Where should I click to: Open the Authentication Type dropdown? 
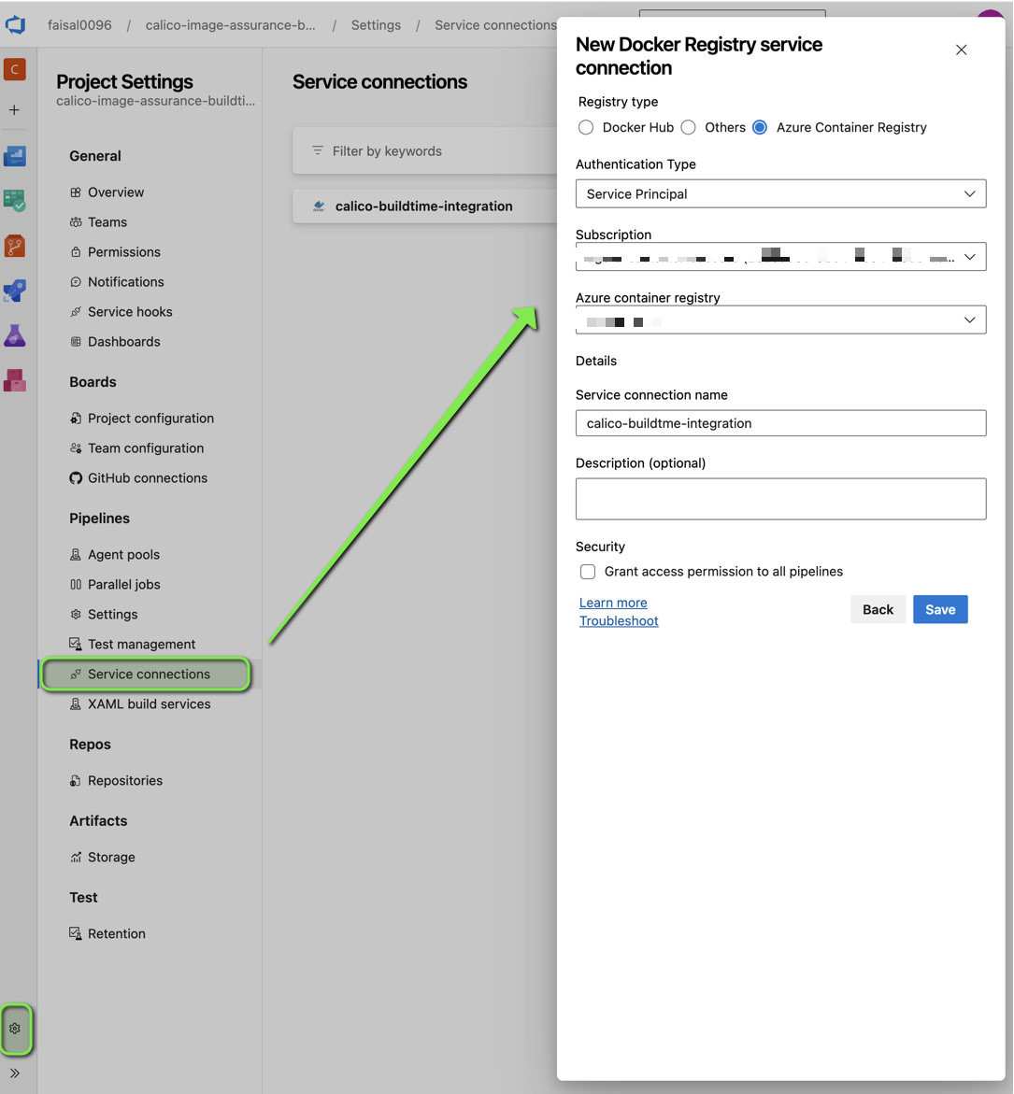(x=780, y=194)
